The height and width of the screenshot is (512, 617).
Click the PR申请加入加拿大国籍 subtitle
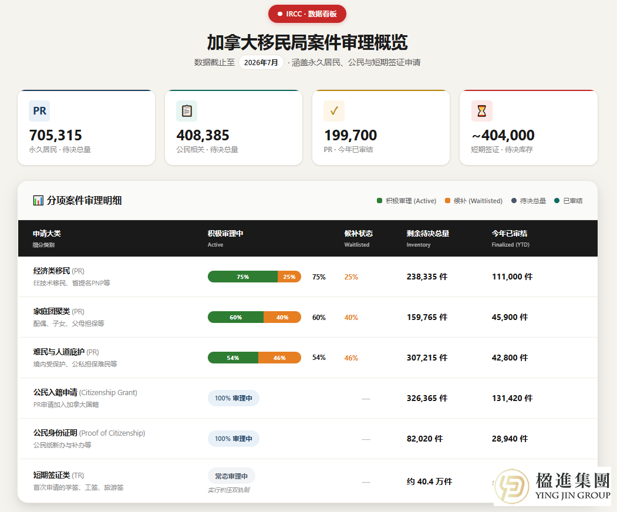pyautogui.click(x=66, y=405)
